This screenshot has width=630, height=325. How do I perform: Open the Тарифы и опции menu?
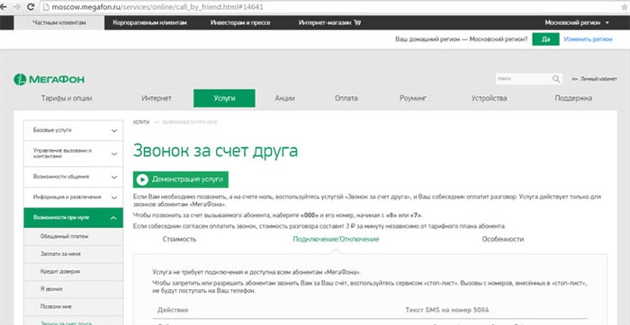pyautogui.click(x=67, y=98)
